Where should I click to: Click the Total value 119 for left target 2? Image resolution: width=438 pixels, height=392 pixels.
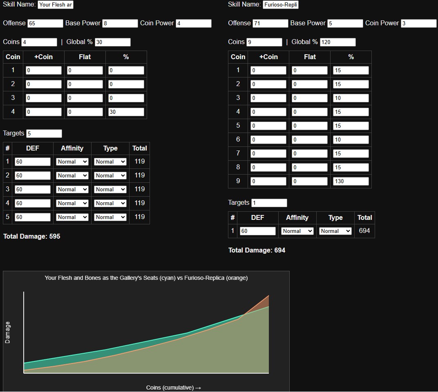click(140, 175)
